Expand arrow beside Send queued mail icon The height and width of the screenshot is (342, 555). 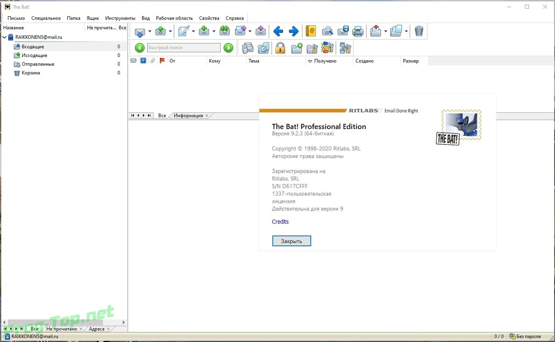click(x=170, y=31)
